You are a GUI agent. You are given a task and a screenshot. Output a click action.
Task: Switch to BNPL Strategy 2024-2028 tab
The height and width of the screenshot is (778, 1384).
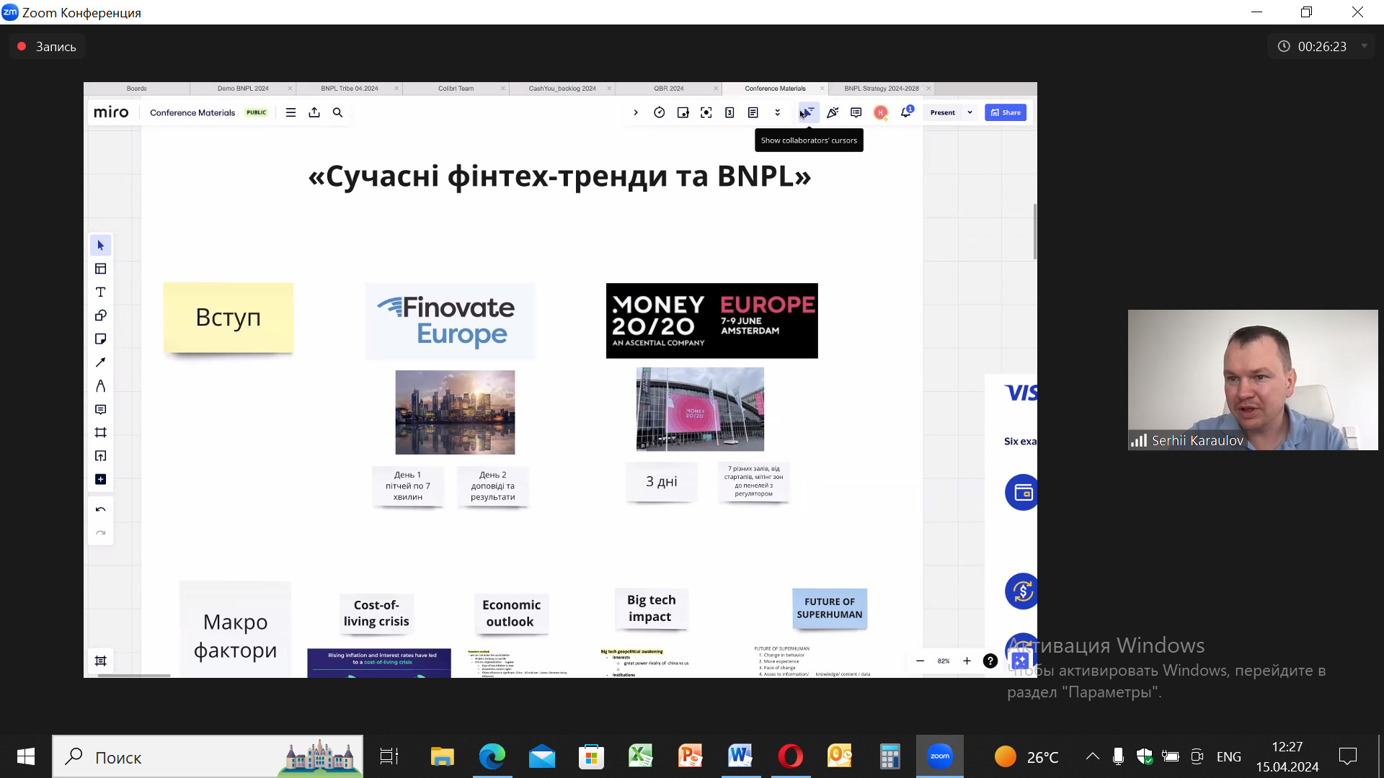point(881,89)
